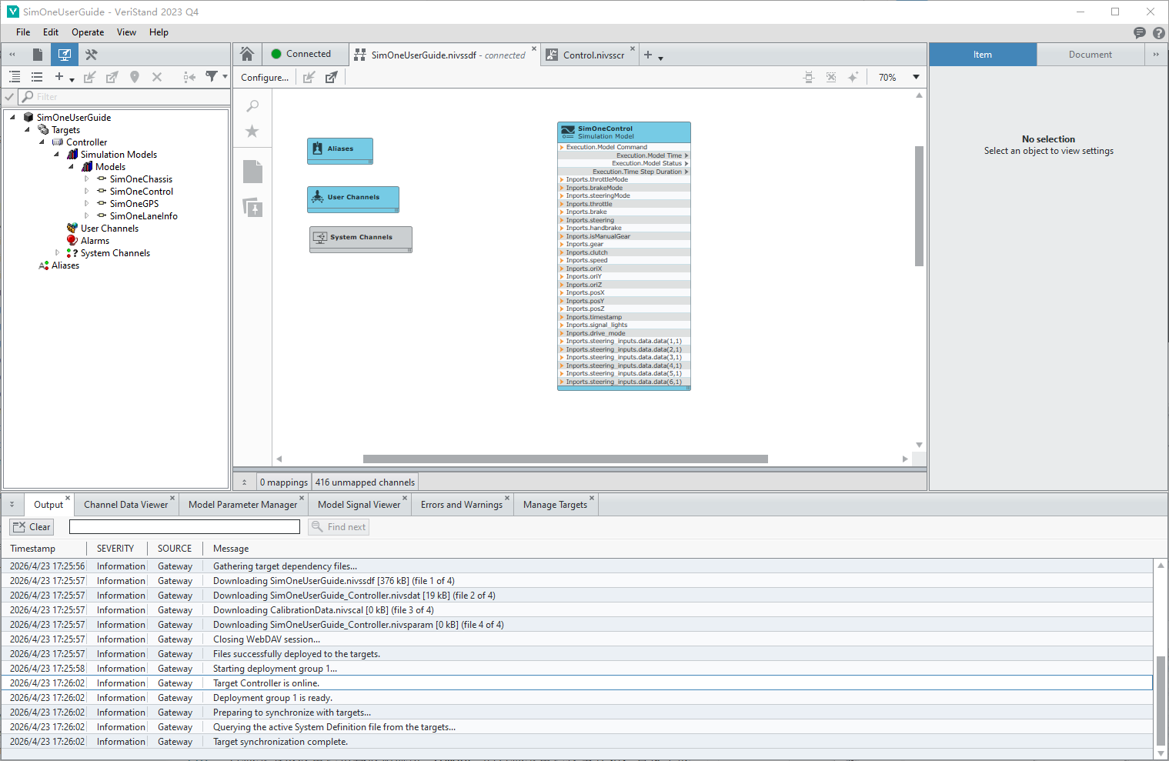Switch to the Errors and Warnings tab

pyautogui.click(x=462, y=505)
